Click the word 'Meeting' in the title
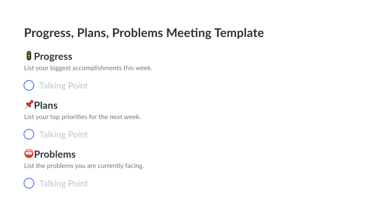The width and height of the screenshot is (373, 212). pos(189,33)
